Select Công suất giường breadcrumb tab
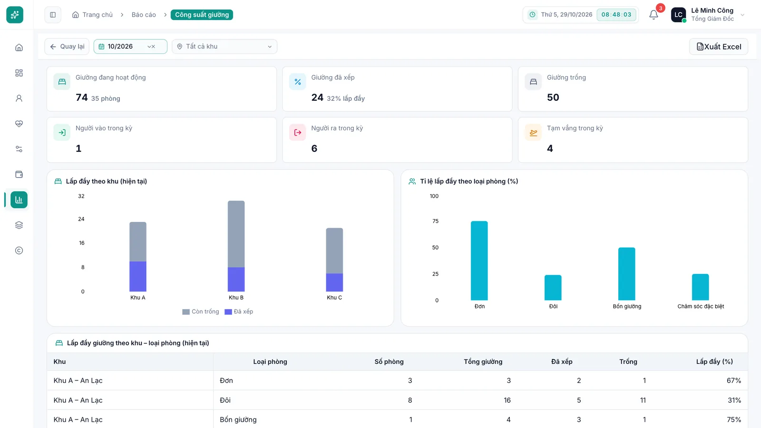Viewport: 761px width, 428px height. click(202, 15)
